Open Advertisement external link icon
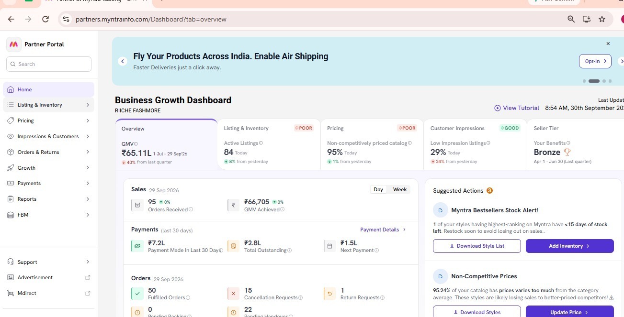624x317 pixels. coord(88,277)
